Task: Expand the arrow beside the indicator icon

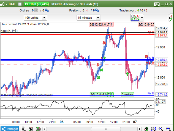Action: tap(142, 18)
